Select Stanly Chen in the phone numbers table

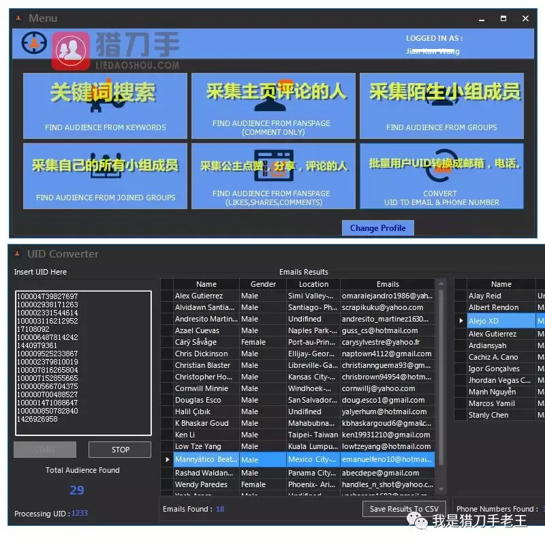pyautogui.click(x=501, y=415)
